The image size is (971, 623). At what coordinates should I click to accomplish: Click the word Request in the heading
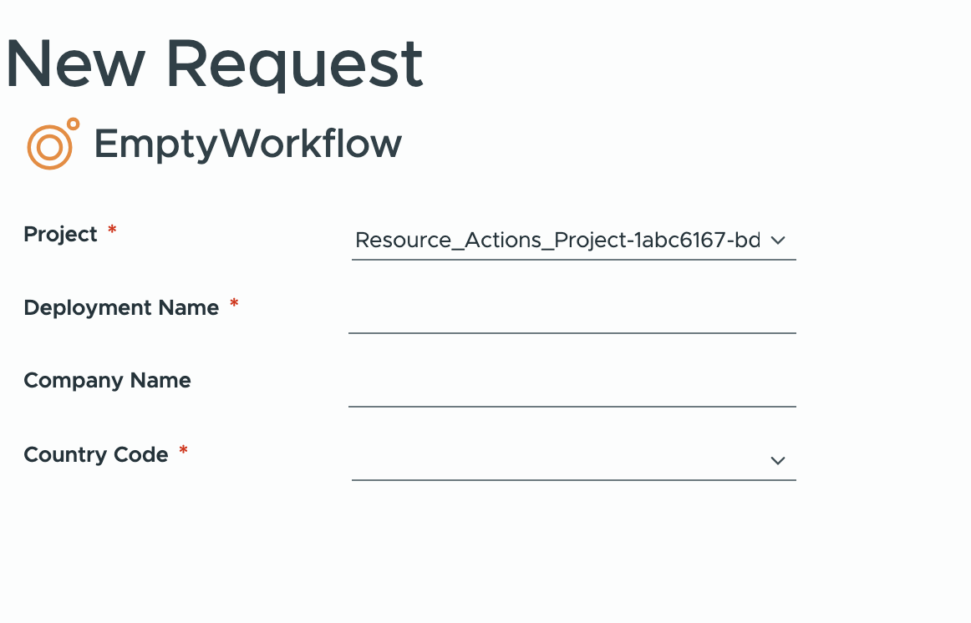coord(295,65)
